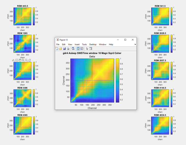186x145 pixels.
Task: Click the zoom out magnifier above the subplot
Action: pos(26,60)
